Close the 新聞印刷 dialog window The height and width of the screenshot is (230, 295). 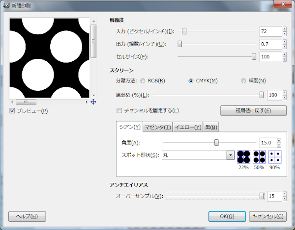tap(283, 4)
